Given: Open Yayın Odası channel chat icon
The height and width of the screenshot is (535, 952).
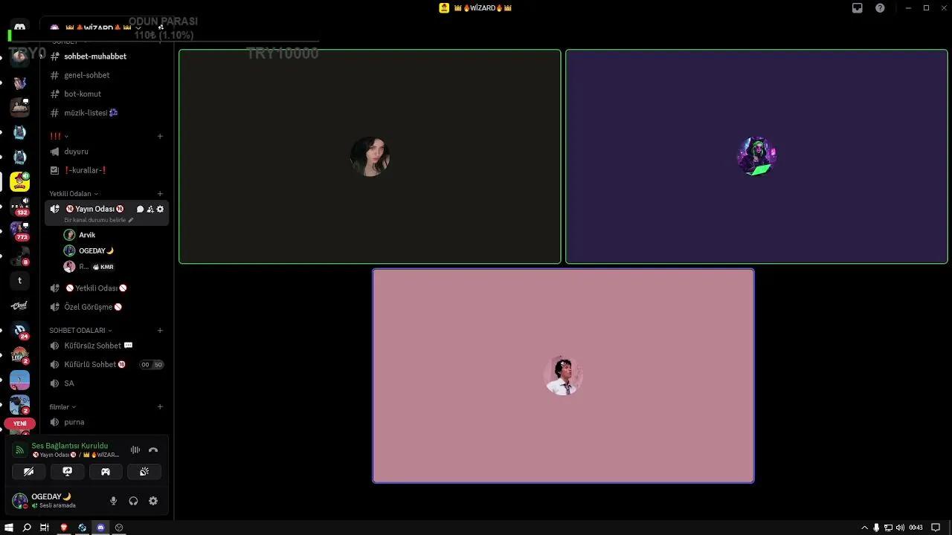Looking at the screenshot, I should (140, 210).
